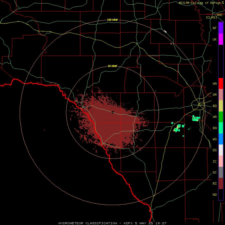Click the DS legend label
This screenshot has height=225, width=225.
(x=214, y=150)
